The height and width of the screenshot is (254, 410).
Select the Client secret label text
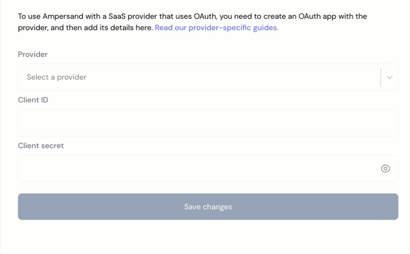tap(41, 146)
